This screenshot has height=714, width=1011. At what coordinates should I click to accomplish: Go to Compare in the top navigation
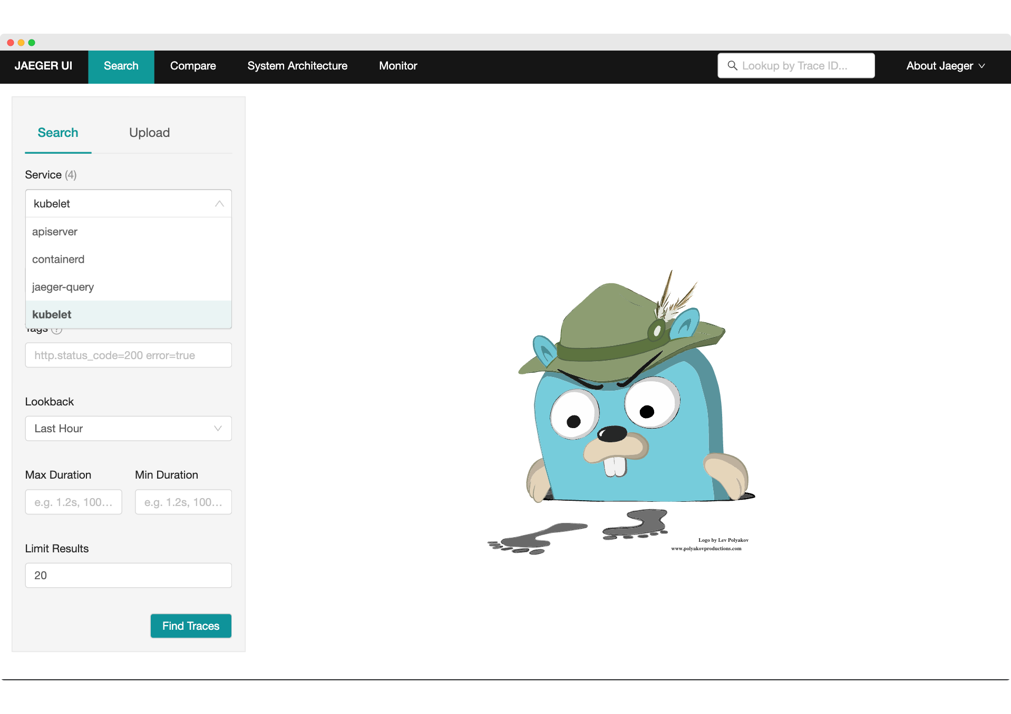193,66
